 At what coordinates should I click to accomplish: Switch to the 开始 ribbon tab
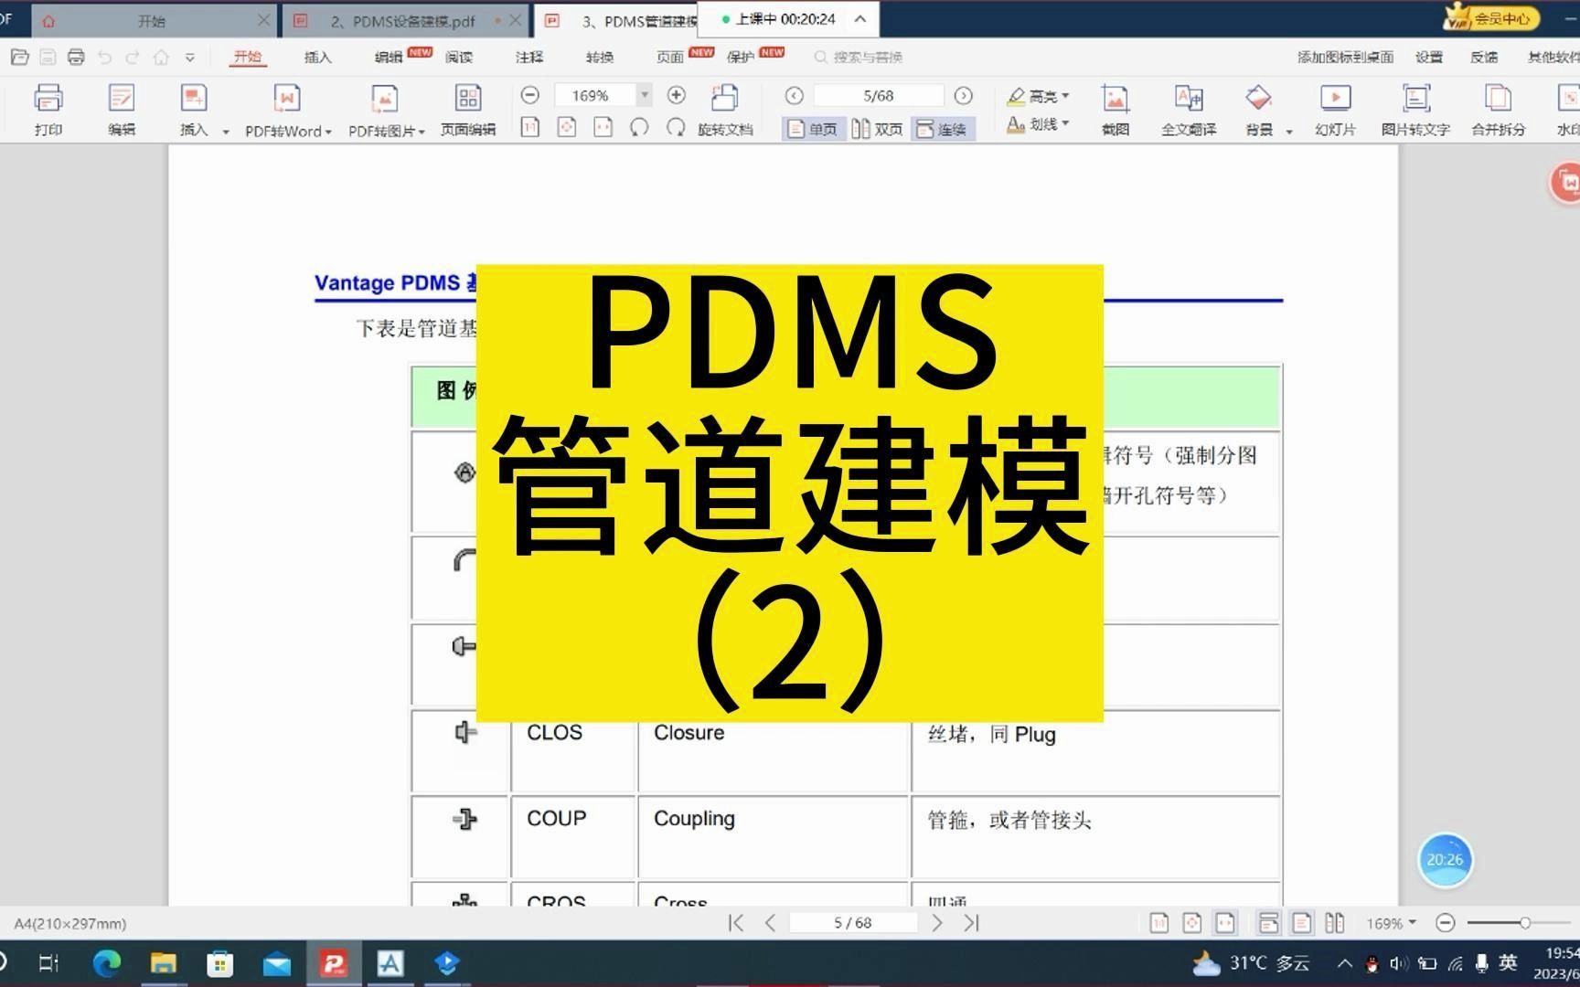pos(247,57)
